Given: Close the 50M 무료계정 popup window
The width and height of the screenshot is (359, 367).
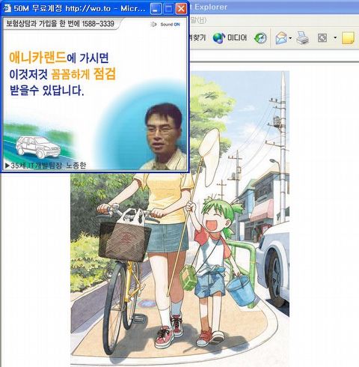Looking at the screenshot, I should click(181, 9).
